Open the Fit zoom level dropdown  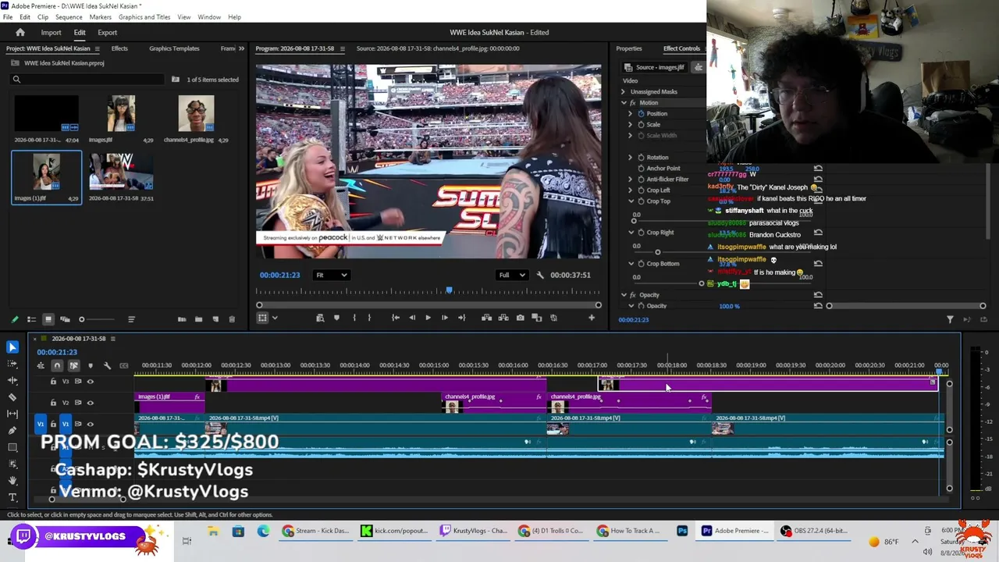click(331, 275)
